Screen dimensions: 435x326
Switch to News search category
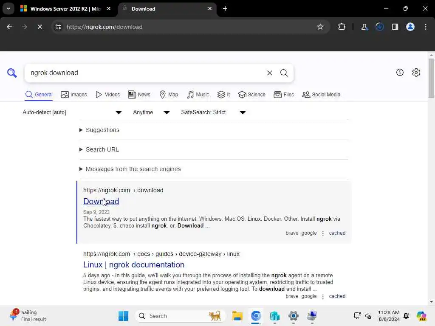point(139,95)
